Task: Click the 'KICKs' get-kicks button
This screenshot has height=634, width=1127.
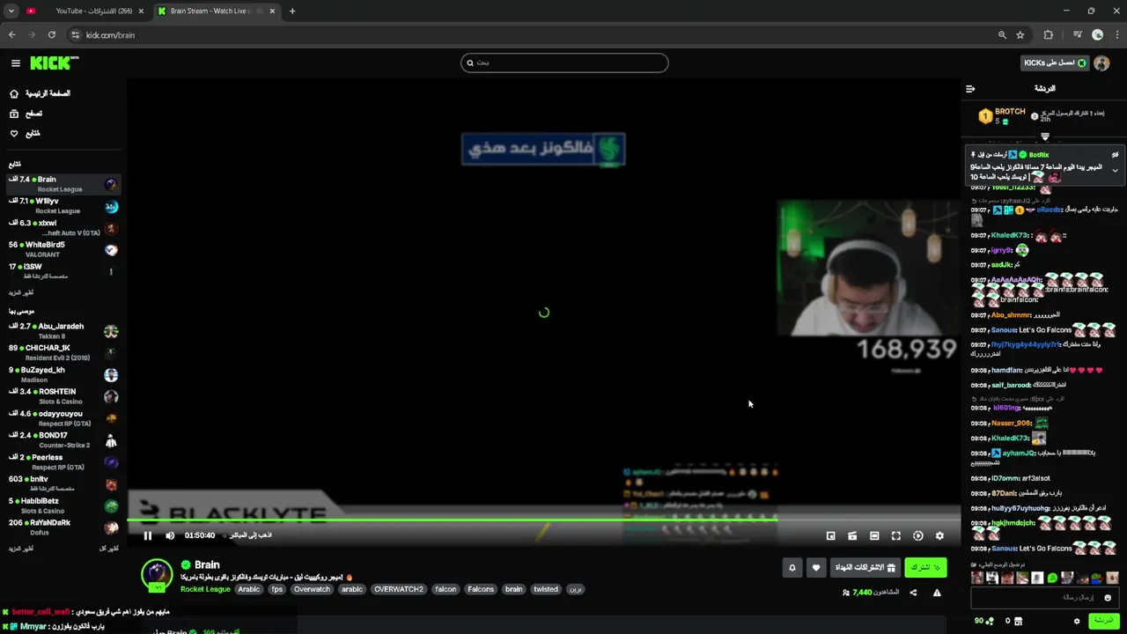Action: [x=1055, y=63]
